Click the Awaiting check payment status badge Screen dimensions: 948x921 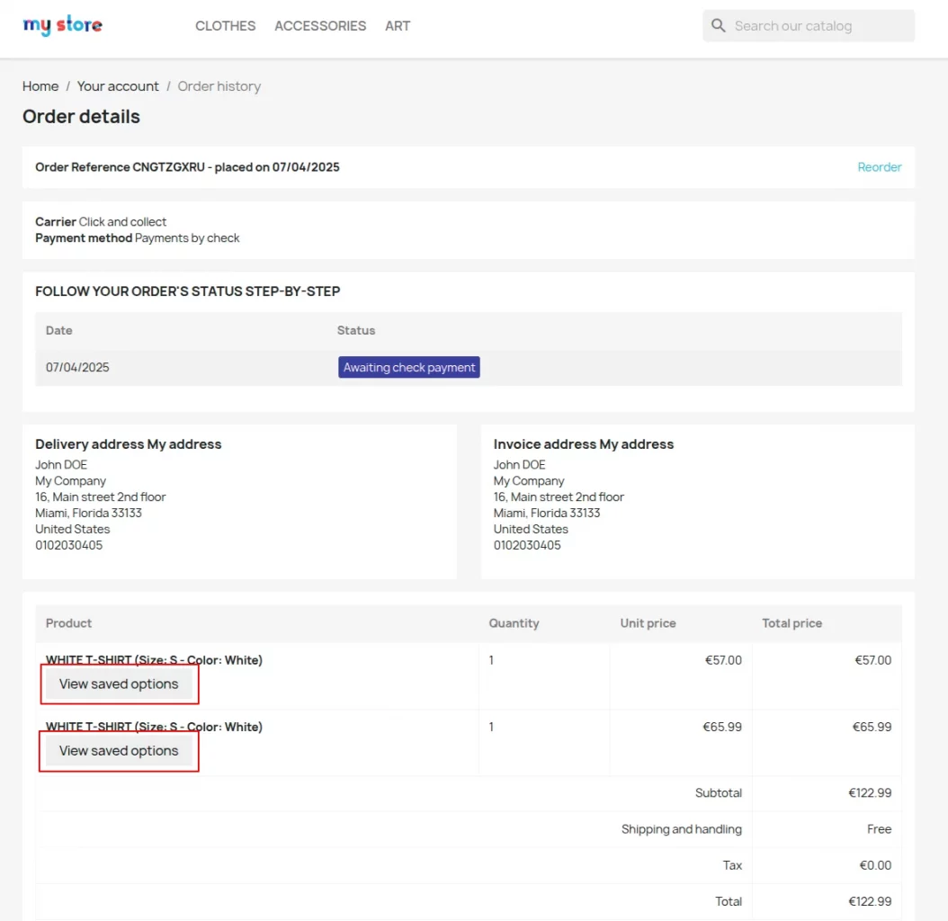coord(408,367)
